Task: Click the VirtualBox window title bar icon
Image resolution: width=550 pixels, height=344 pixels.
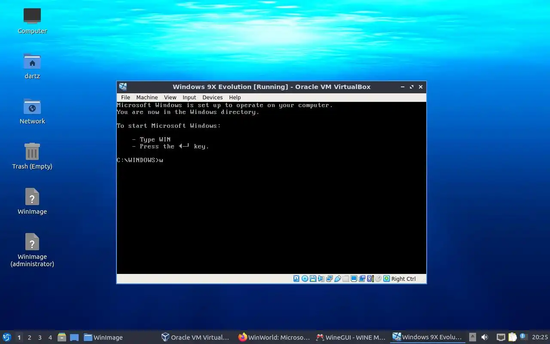Action: click(123, 86)
